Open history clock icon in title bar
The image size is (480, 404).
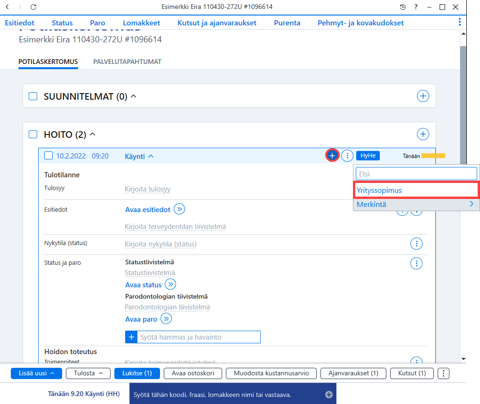(403, 7)
